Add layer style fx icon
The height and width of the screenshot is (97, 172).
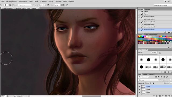point(157,96)
